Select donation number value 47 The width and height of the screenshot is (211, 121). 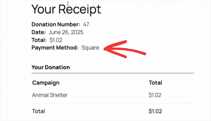86,24
